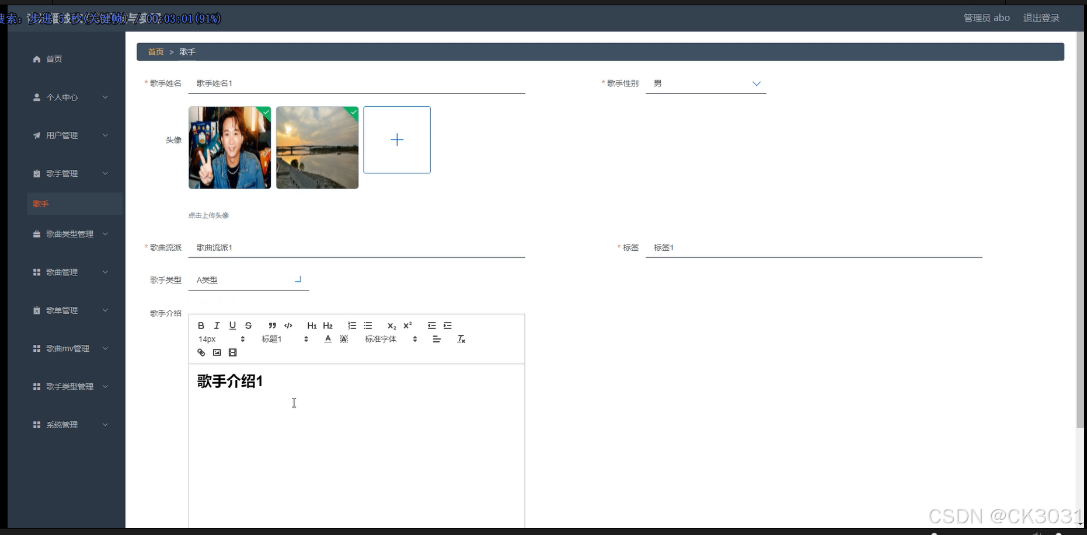The width and height of the screenshot is (1087, 535).
Task: Insert a video into the editor
Action: pos(232,352)
